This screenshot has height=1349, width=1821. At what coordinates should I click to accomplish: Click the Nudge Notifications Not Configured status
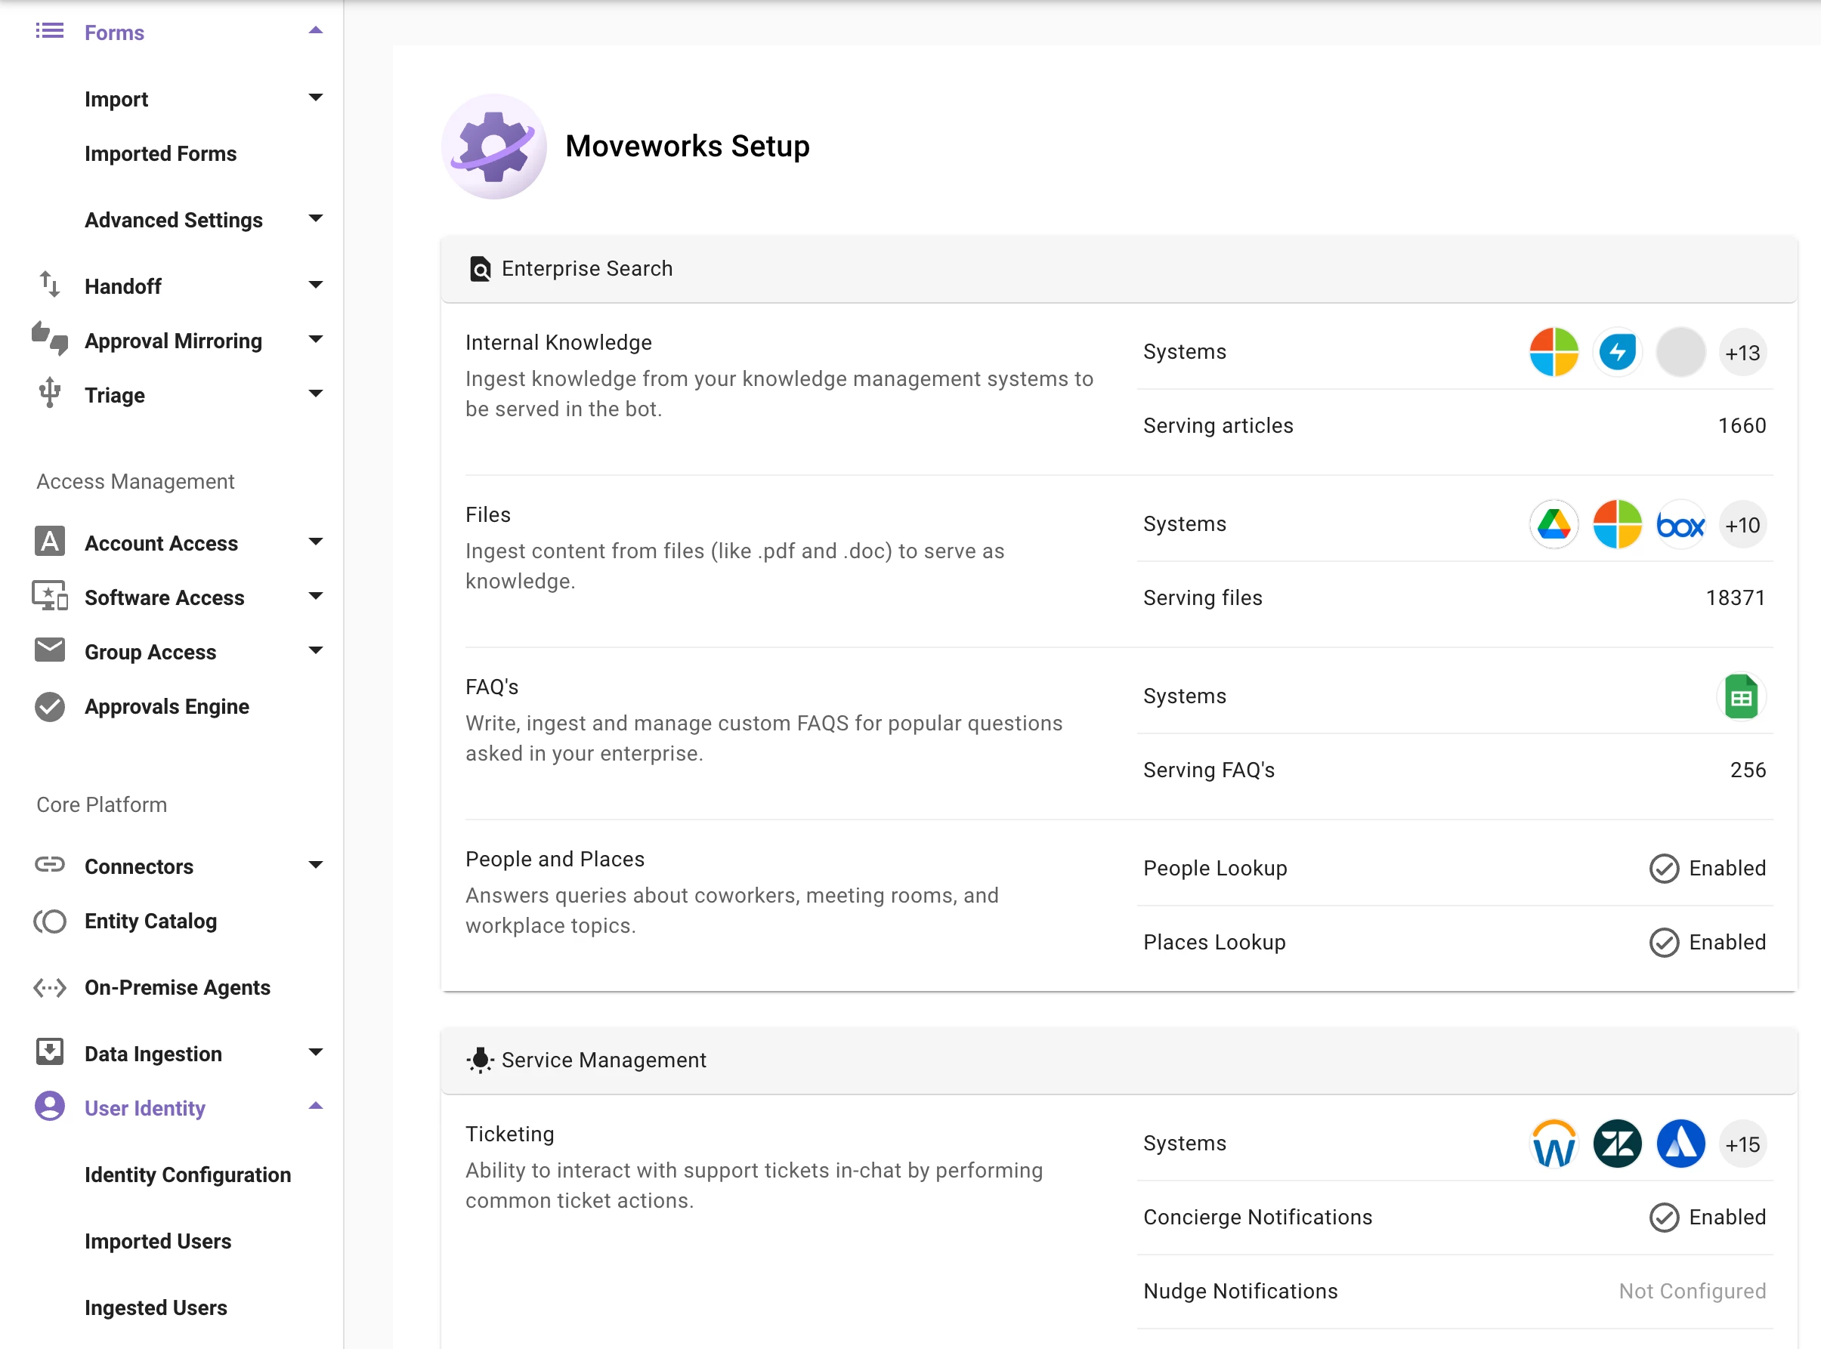pos(1693,1291)
